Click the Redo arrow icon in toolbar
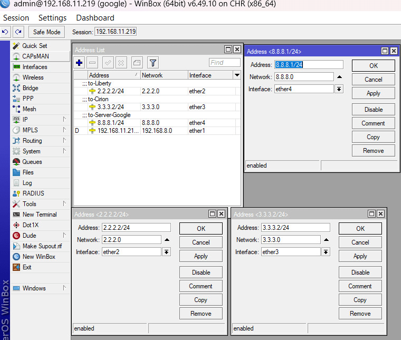Viewport: 401px width, 340px height. click(x=18, y=32)
